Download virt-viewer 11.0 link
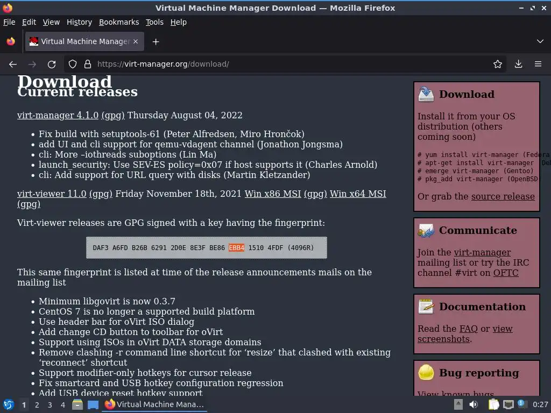This screenshot has width=551, height=413. point(52,194)
